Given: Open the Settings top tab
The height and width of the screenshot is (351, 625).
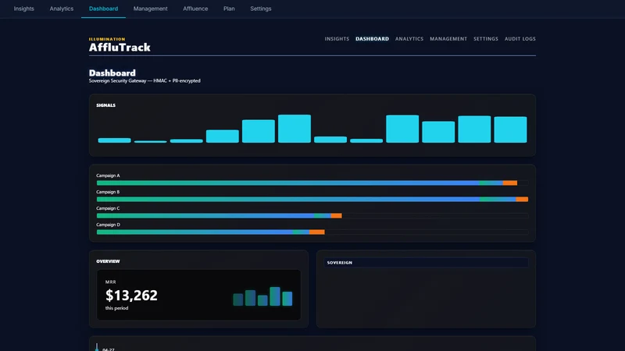Looking at the screenshot, I should 261,9.
